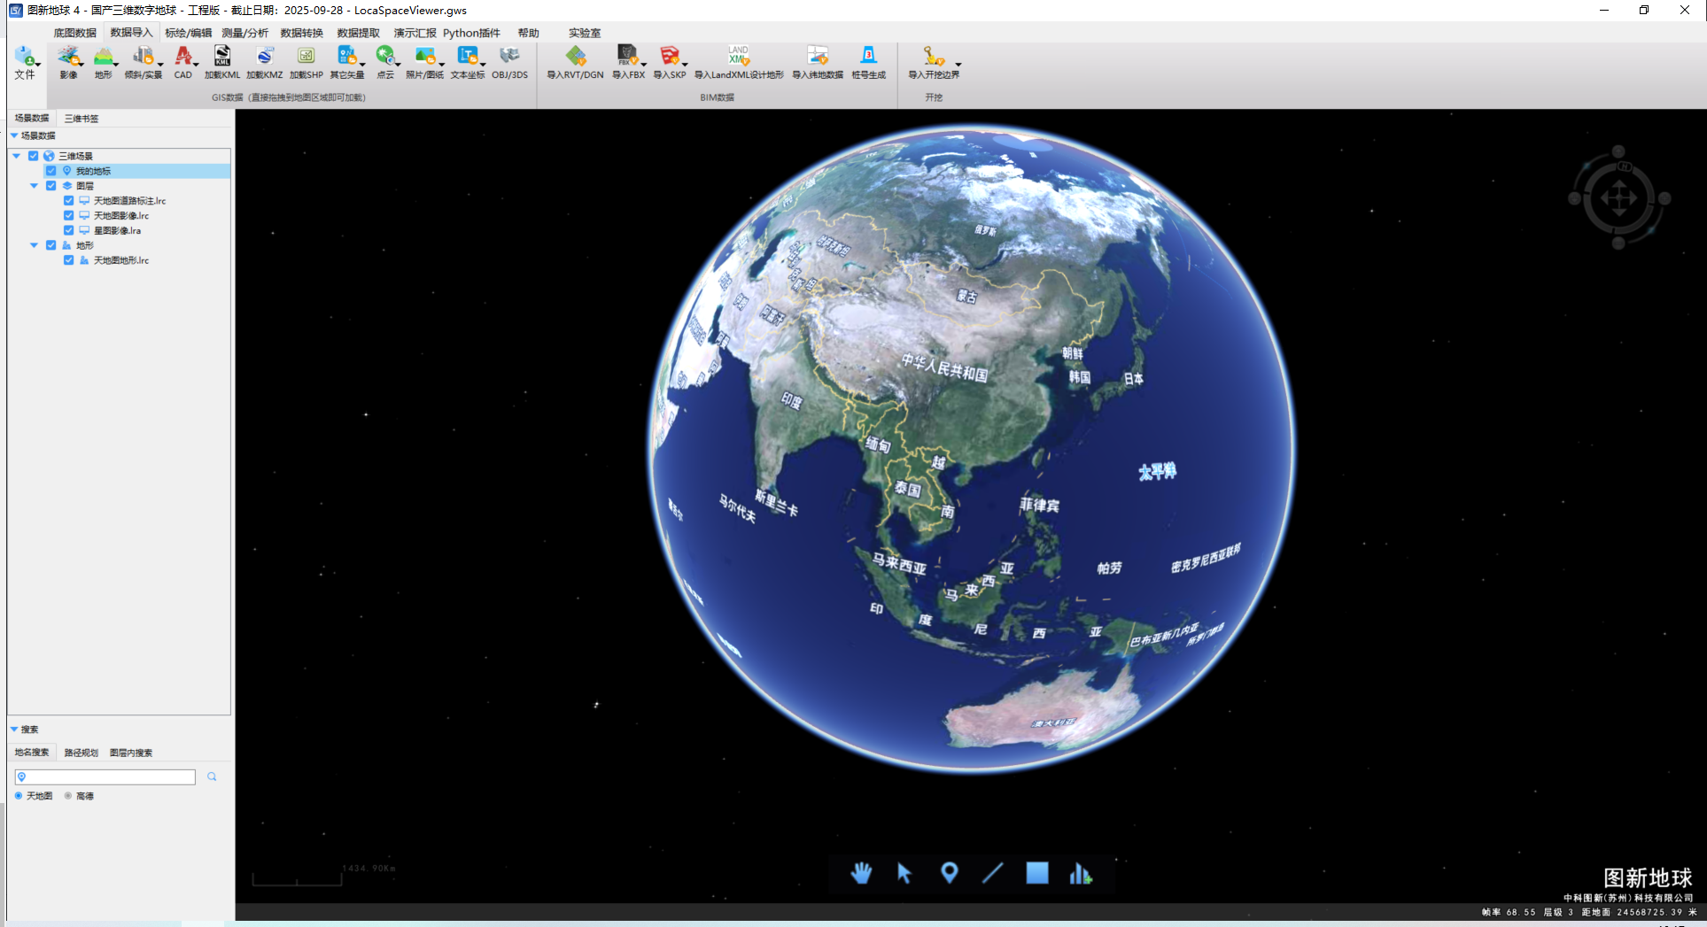
Task: Uncheck the 地形 group checkbox
Action: 51,245
